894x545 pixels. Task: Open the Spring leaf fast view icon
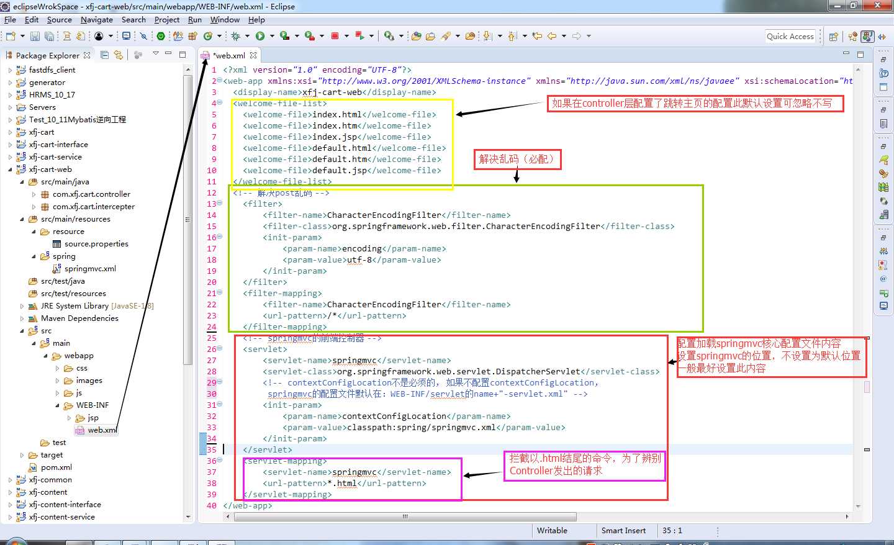pos(883,160)
